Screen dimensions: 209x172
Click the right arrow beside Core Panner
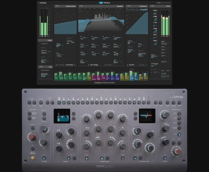click(x=75, y=65)
